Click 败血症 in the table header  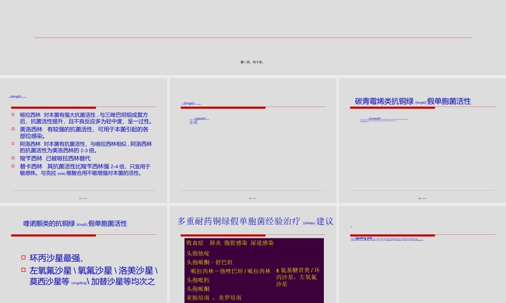pos(195,243)
